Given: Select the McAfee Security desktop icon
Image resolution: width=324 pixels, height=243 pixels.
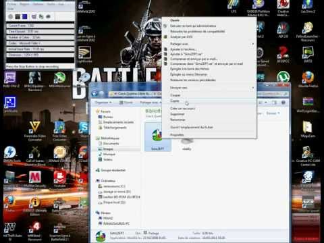Looking at the screenshot, I should (35, 179).
